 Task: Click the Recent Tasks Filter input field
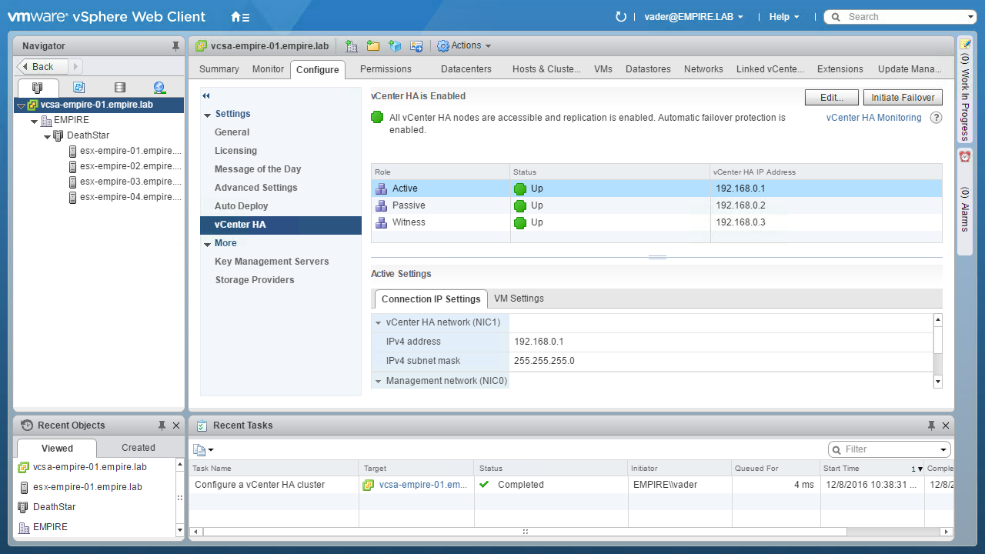(890, 449)
